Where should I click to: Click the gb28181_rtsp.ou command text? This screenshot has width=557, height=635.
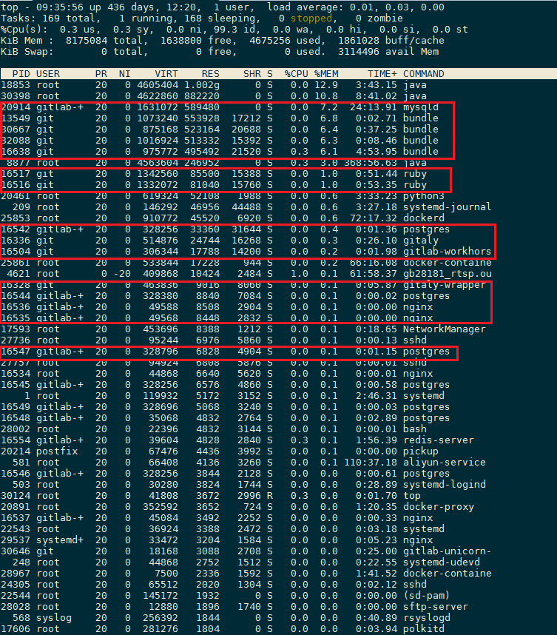447,274
